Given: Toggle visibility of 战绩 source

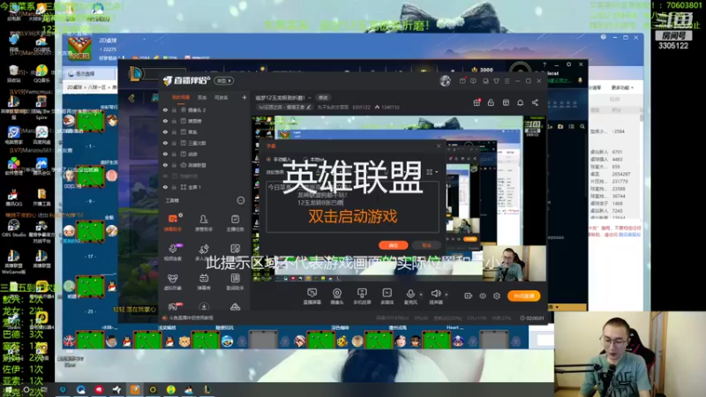Looking at the screenshot, I should (165, 154).
